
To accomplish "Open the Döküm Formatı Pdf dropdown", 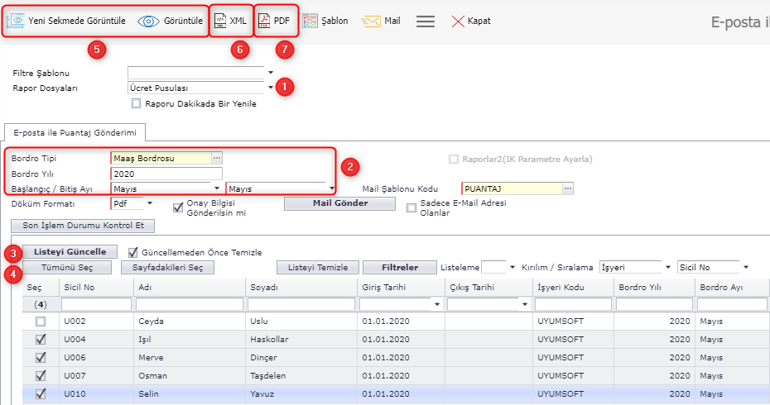I will (150, 202).
